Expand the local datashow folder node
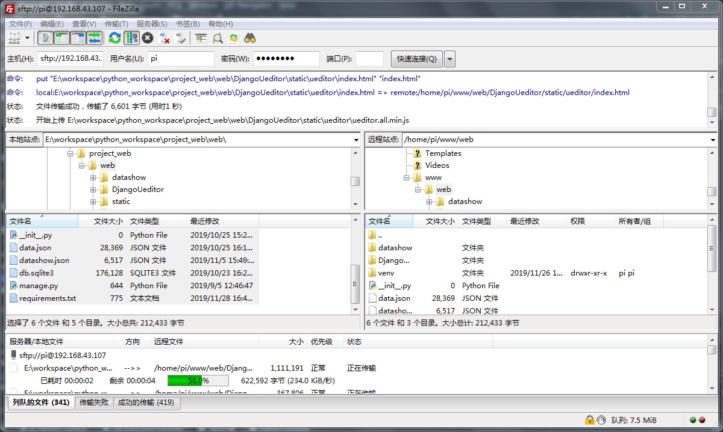Image resolution: width=723 pixels, height=432 pixels. 93,177
